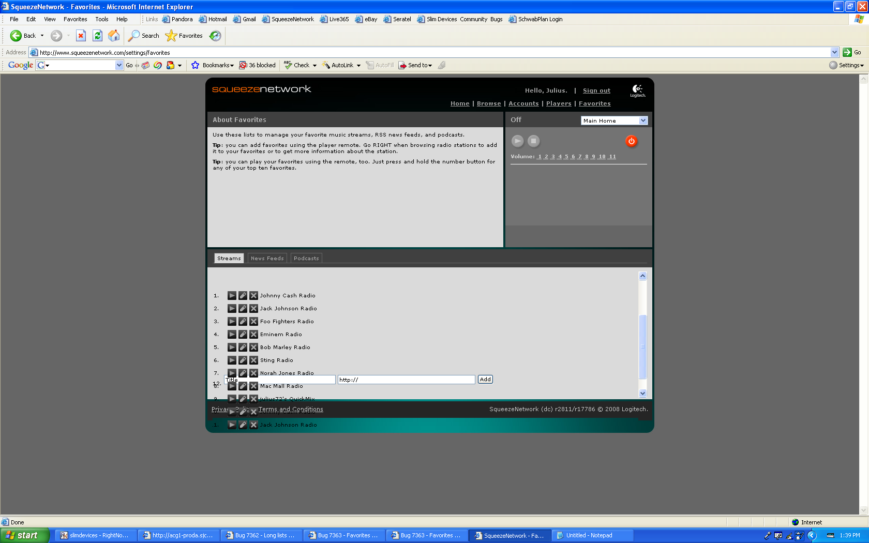
Task: Open the Tools menu
Action: point(101,19)
